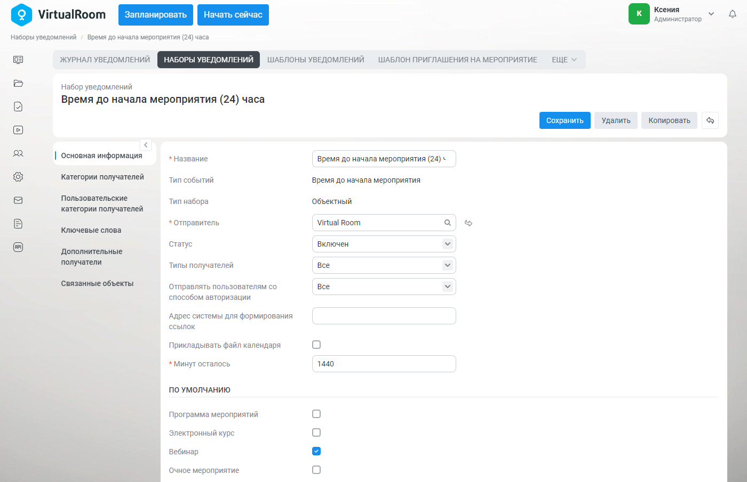Check the Электронный курс checkbox

click(x=316, y=432)
